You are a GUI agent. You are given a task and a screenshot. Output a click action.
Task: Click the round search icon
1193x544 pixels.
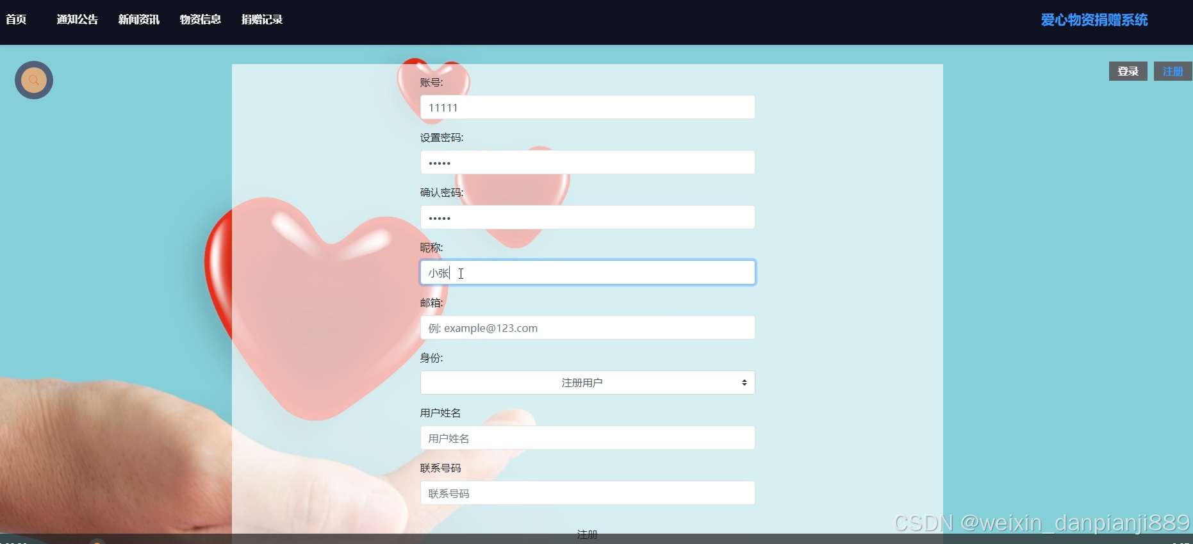click(x=34, y=80)
